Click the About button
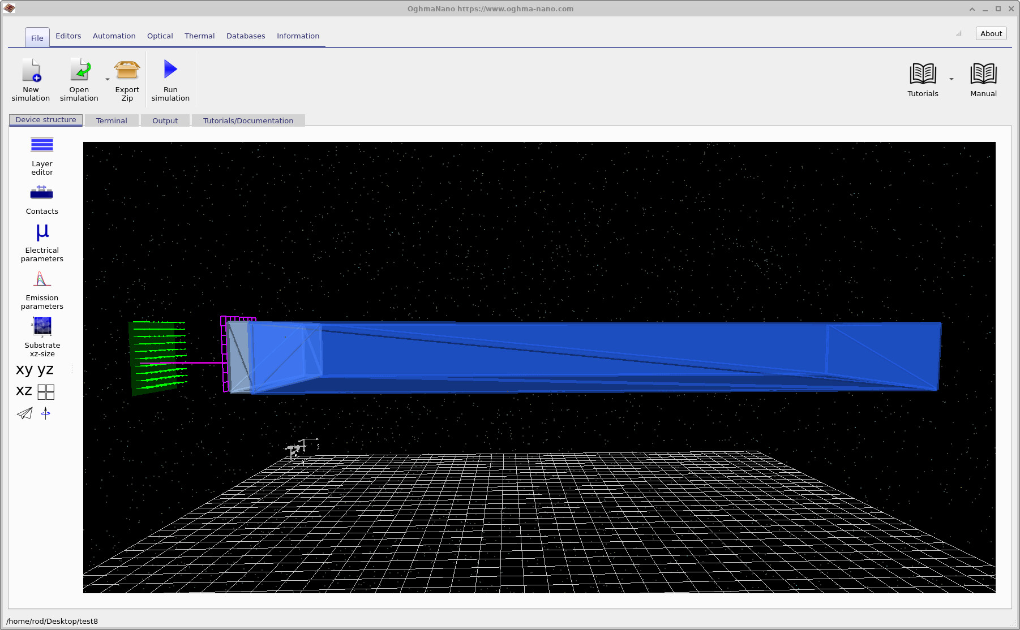 click(991, 33)
